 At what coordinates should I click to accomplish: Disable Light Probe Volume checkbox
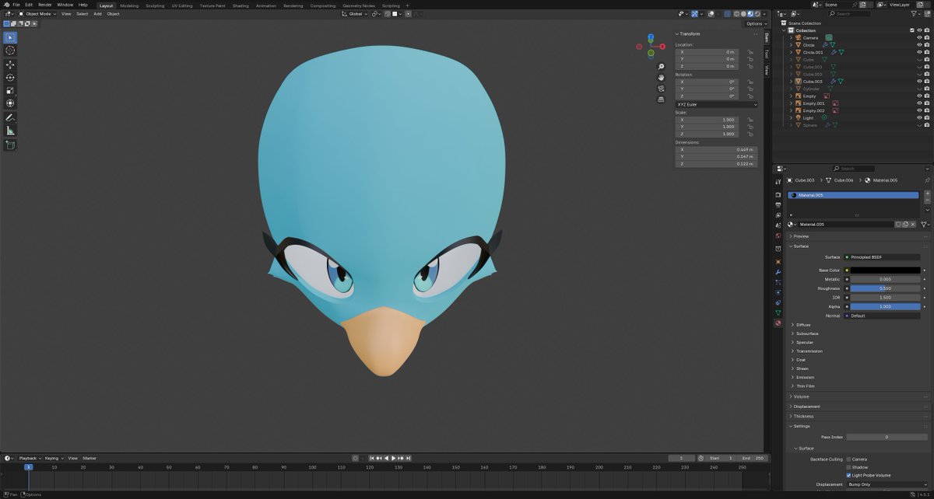[x=848, y=475]
